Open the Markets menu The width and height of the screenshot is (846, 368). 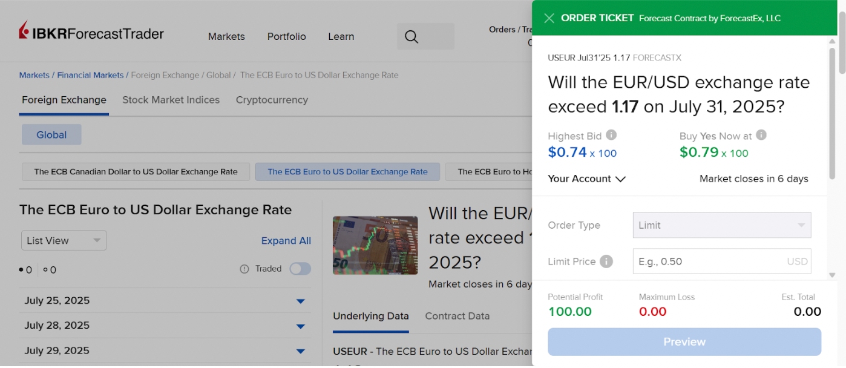tap(226, 36)
